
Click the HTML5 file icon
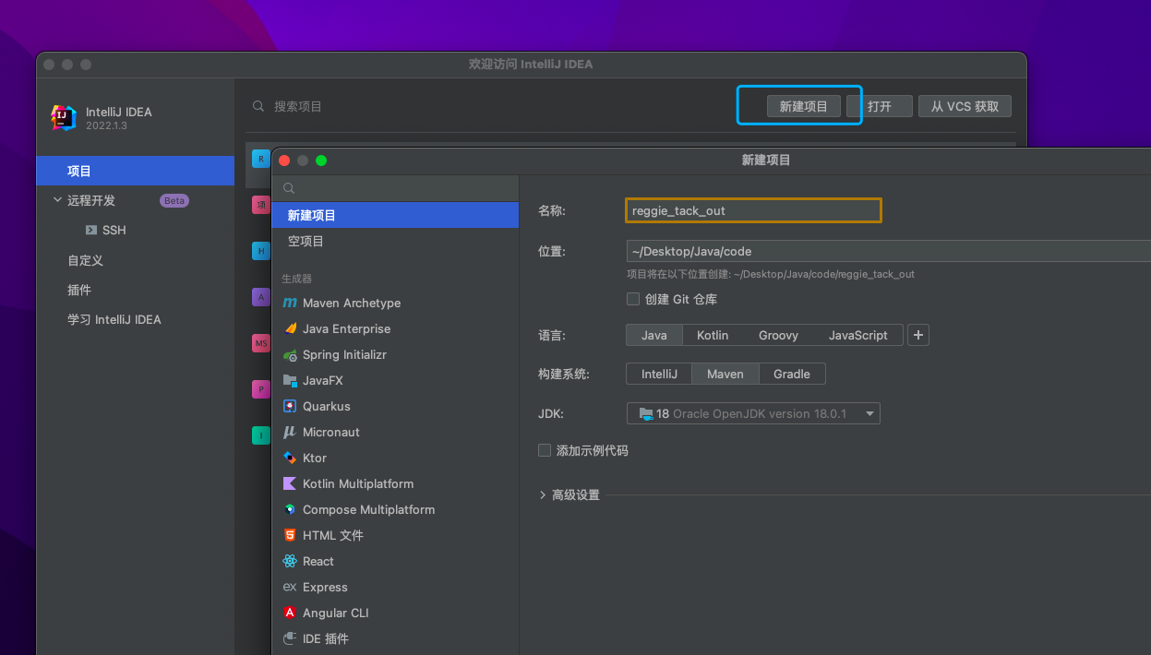pyautogui.click(x=290, y=535)
